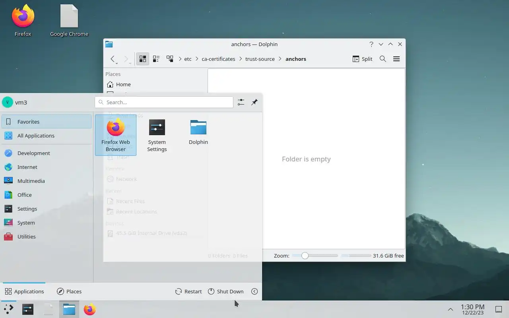Go back in Dolphin navigation

point(113,59)
